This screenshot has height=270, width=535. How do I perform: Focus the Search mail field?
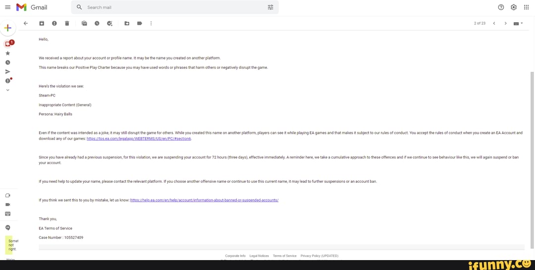(x=175, y=7)
